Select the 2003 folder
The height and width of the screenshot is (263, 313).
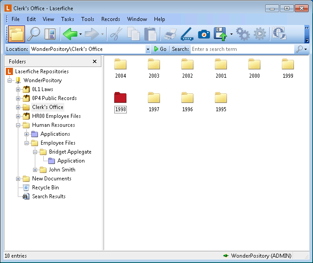pyautogui.click(x=154, y=68)
